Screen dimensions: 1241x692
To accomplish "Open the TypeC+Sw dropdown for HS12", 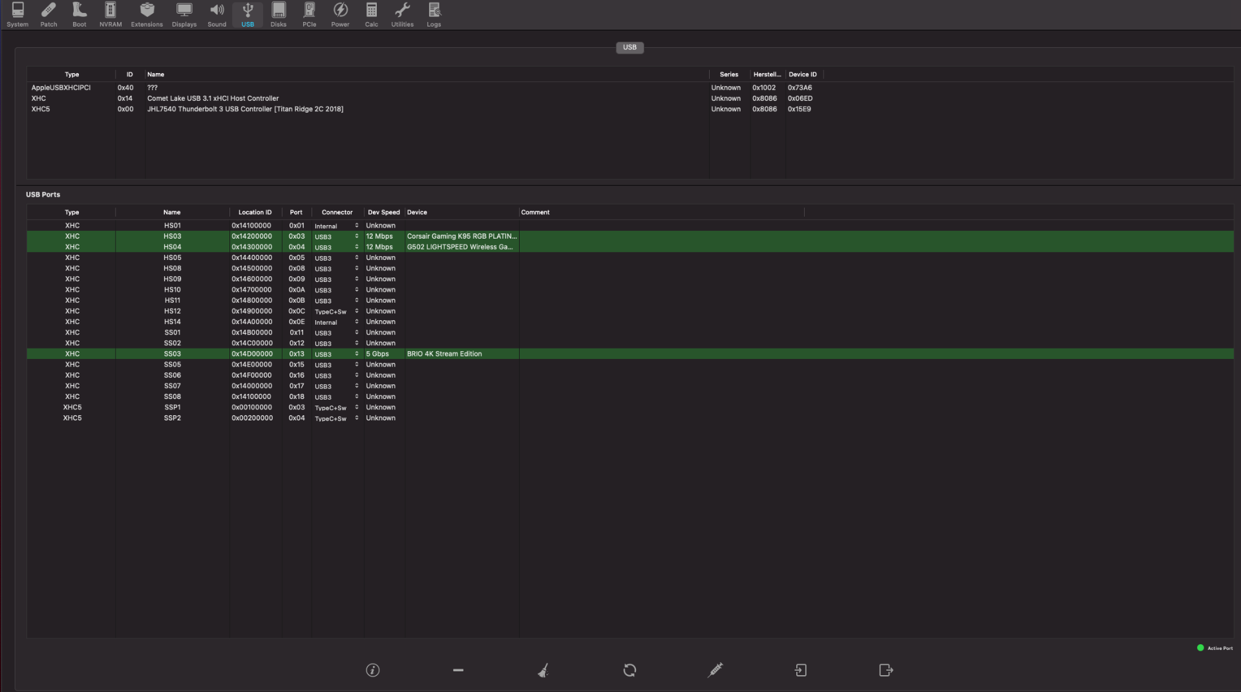I will pyautogui.click(x=336, y=311).
